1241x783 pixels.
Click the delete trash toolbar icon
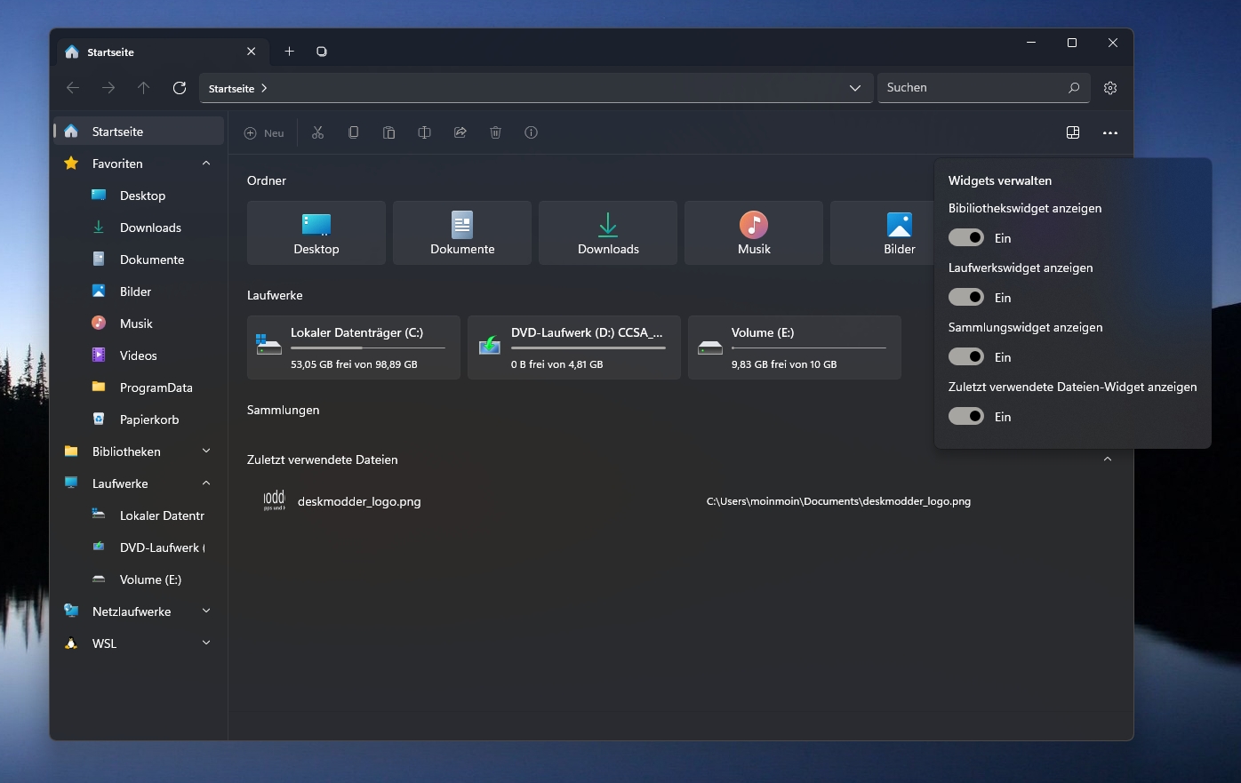(495, 132)
